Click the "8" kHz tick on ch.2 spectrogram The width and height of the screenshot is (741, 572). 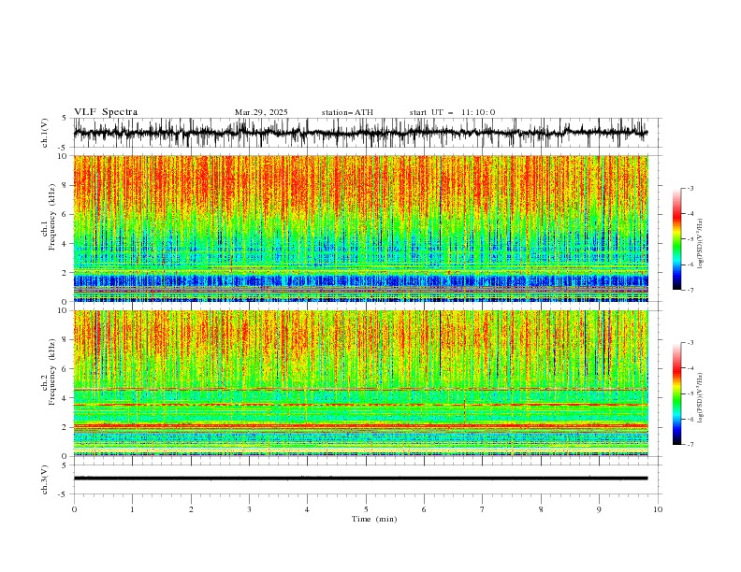(x=65, y=340)
